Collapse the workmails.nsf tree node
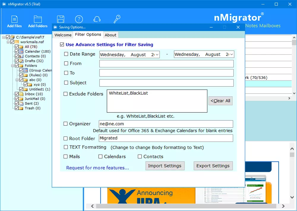The height and width of the screenshot is (211, 297). tap(8, 42)
